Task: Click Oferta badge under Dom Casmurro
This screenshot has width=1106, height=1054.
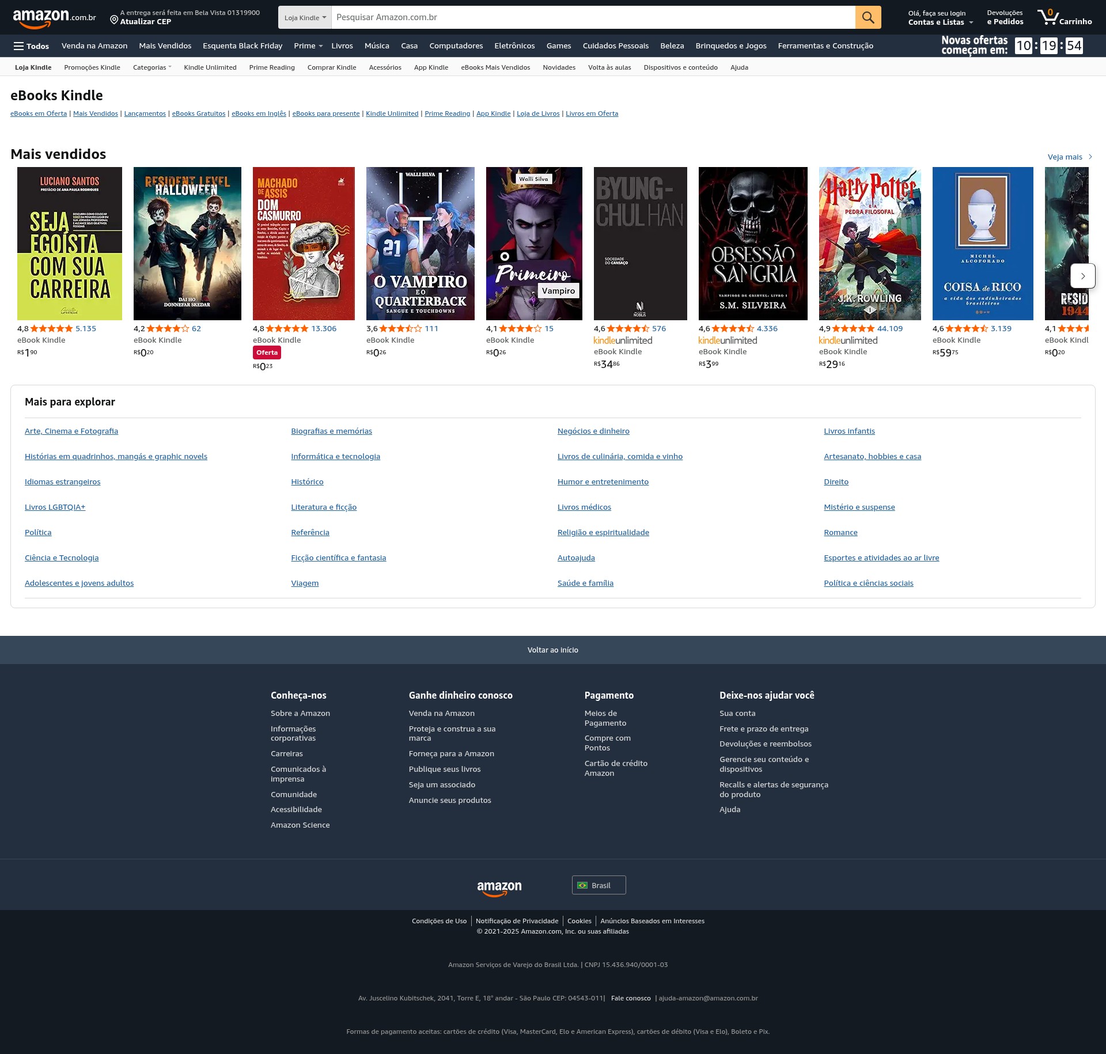Action: click(x=267, y=352)
